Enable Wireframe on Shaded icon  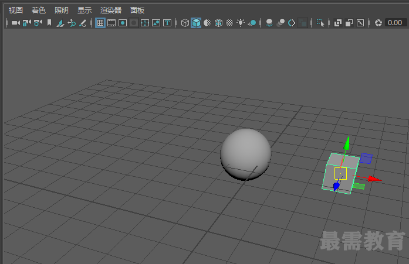coord(218,23)
